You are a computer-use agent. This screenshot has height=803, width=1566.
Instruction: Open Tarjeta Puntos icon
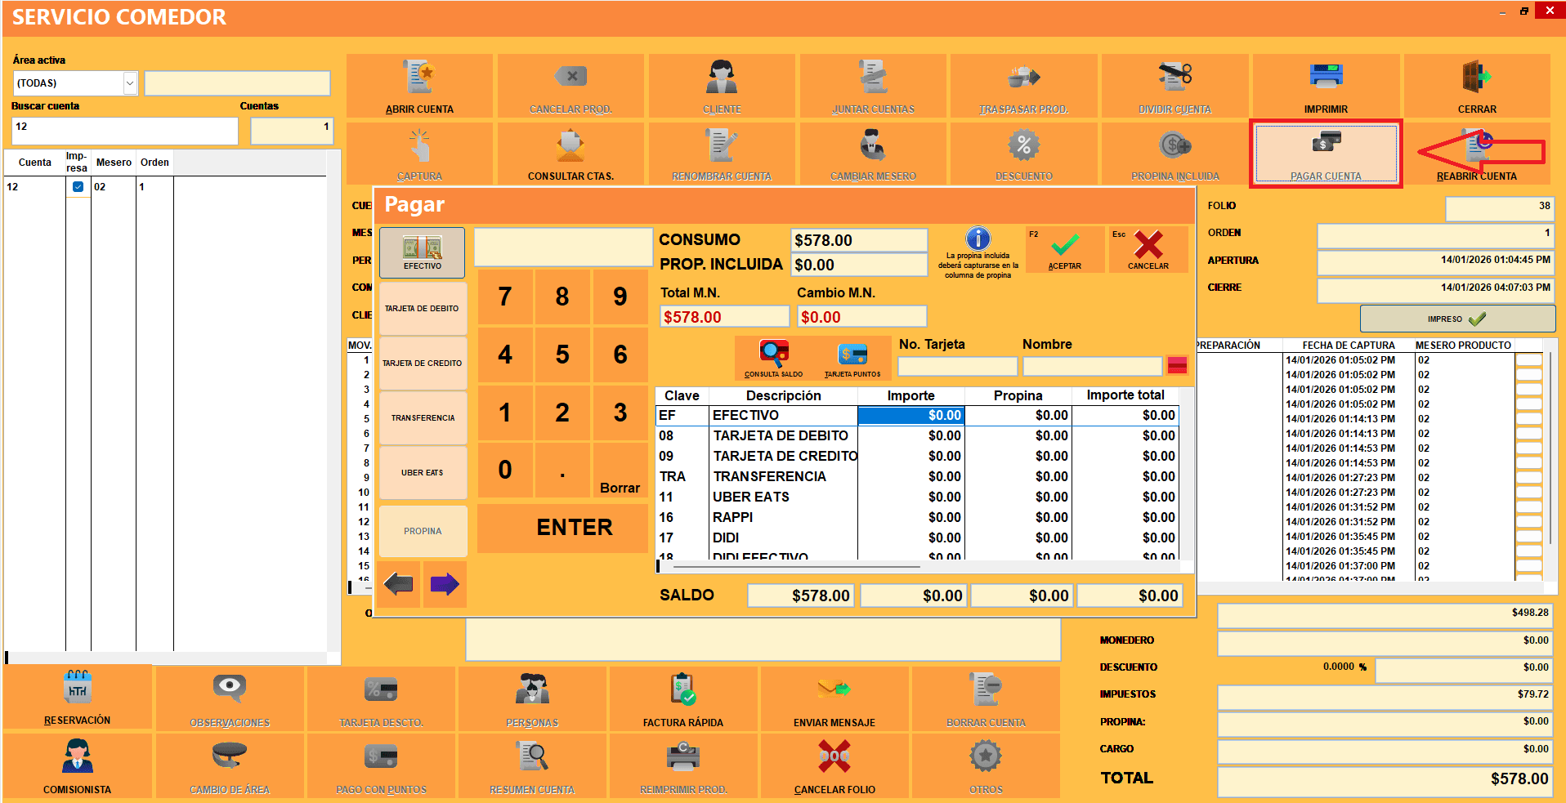point(852,354)
